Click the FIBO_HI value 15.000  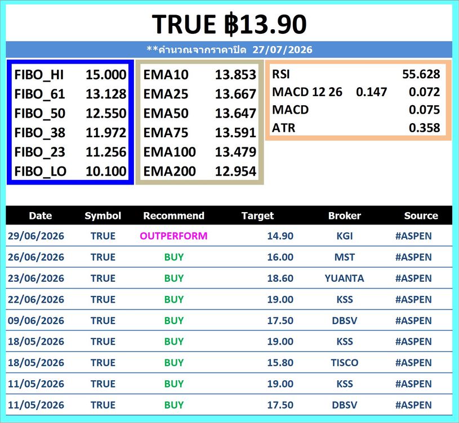(106, 75)
